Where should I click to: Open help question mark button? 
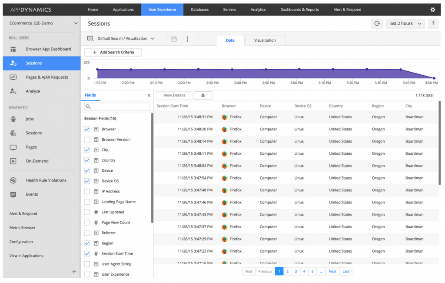click(x=433, y=23)
